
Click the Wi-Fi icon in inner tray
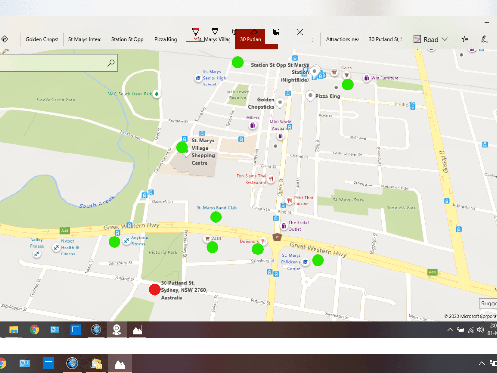(471, 330)
